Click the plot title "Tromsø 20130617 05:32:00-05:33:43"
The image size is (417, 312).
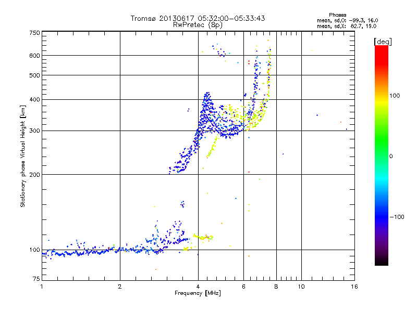coord(198,18)
